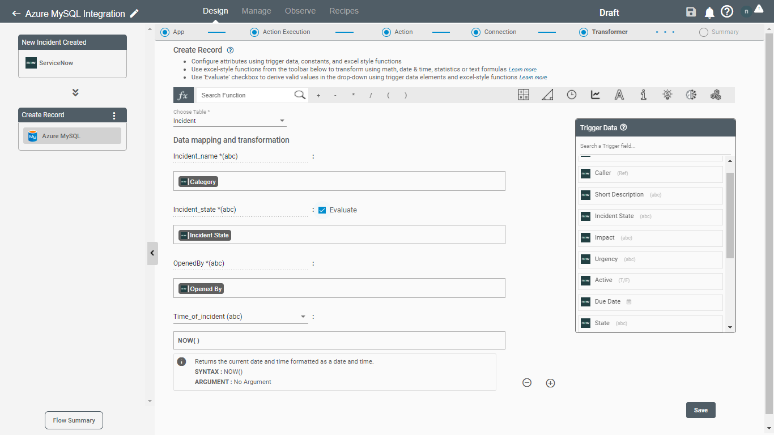Select the Action Execution step radio
Image resolution: width=774 pixels, height=435 pixels.
coord(254,32)
